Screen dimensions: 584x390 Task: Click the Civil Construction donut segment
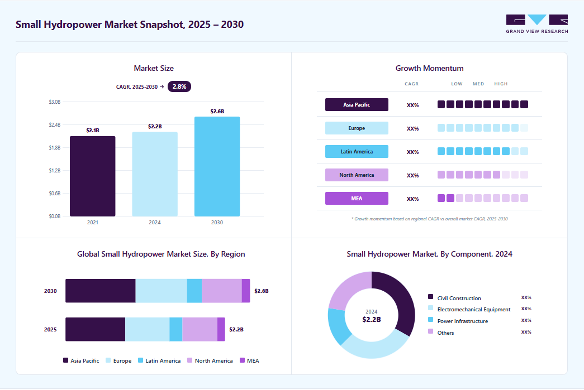pyautogui.click(x=401, y=297)
